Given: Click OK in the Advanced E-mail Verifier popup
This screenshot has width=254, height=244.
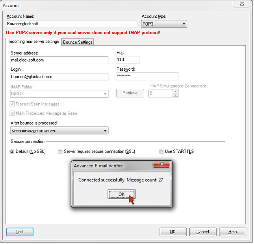Looking at the screenshot, I should [x=122, y=194].
